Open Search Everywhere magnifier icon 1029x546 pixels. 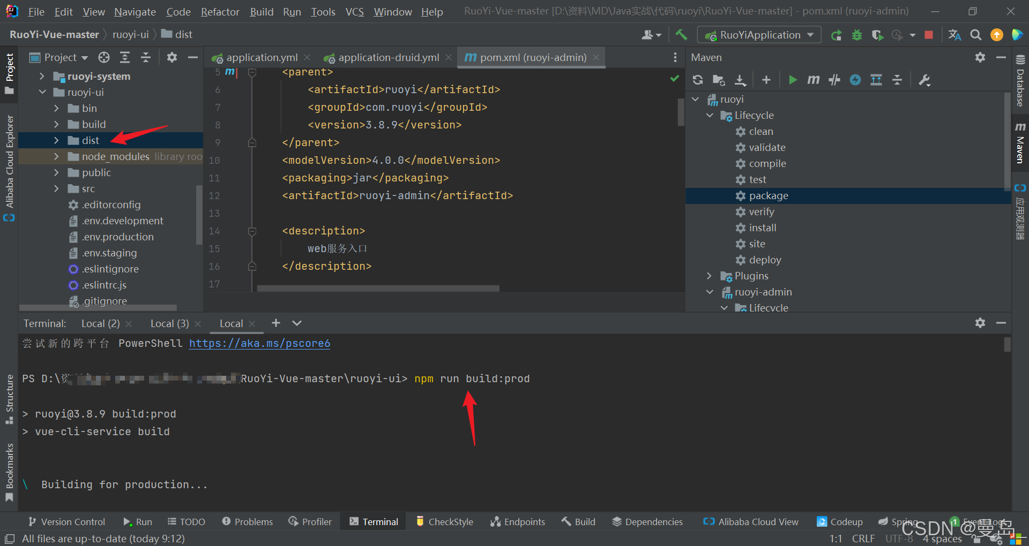976,35
